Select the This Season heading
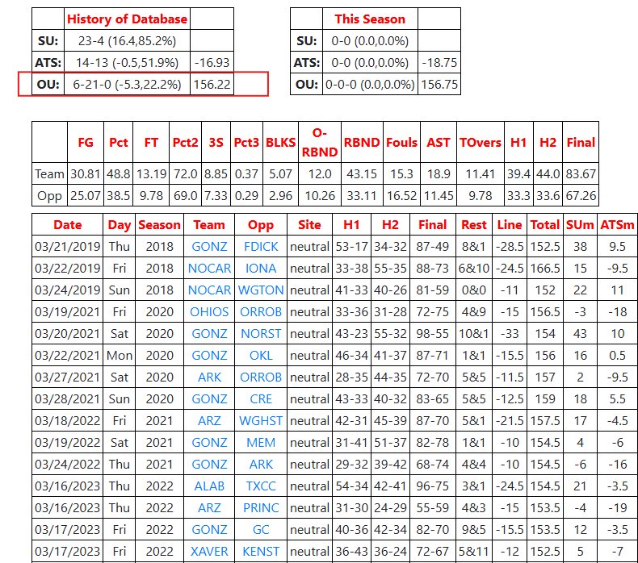This screenshot has height=563, width=638. click(x=370, y=19)
